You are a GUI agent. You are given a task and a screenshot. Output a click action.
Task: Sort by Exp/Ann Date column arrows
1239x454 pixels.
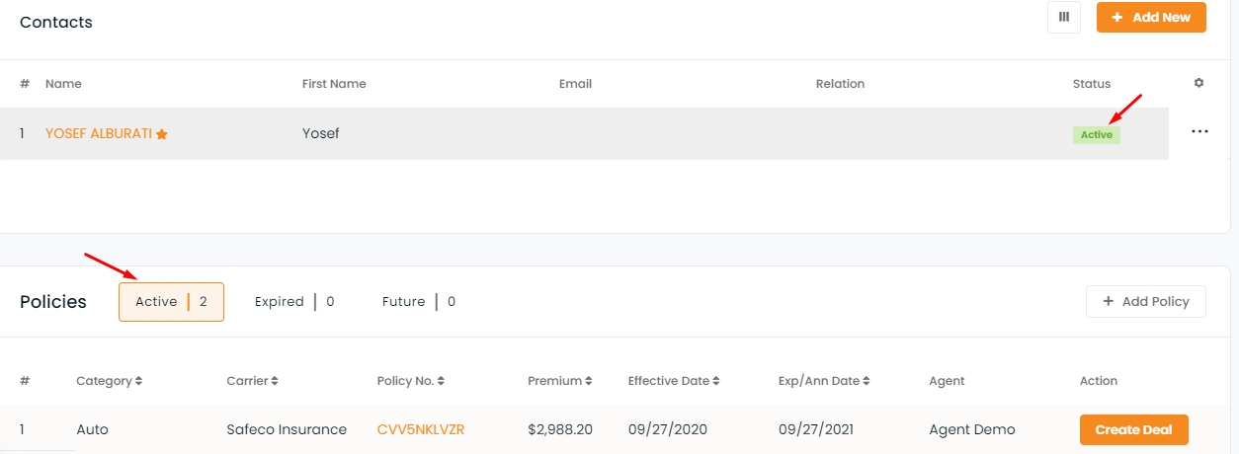[x=868, y=380]
